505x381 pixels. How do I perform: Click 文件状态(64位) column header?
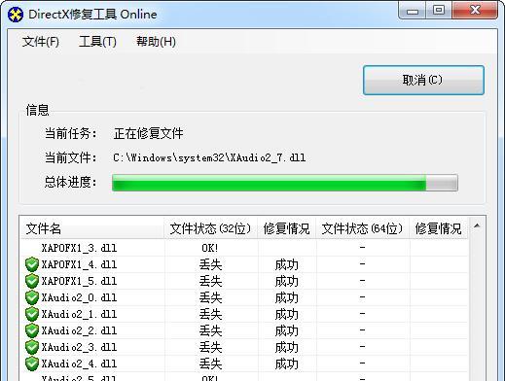pos(363,228)
